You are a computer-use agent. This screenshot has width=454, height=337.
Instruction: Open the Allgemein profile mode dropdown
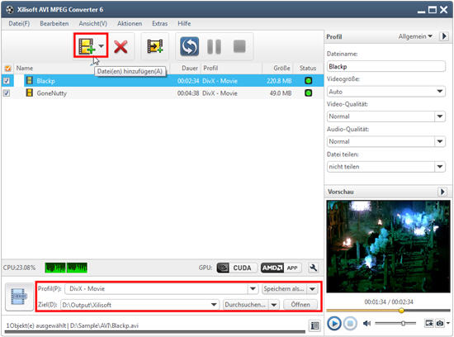tap(415, 36)
